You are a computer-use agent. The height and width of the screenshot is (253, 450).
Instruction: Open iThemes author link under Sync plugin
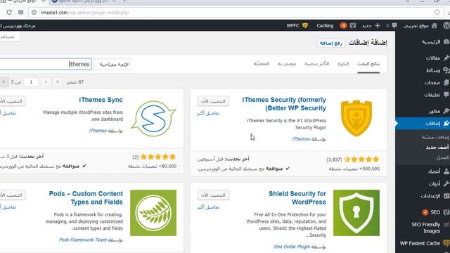98,131
